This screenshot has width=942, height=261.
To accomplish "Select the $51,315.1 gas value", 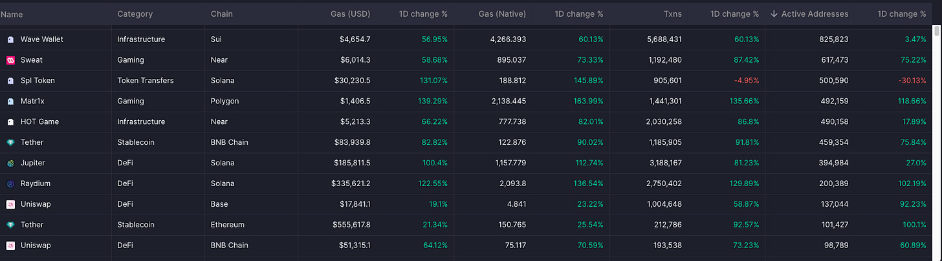I will tap(355, 245).
